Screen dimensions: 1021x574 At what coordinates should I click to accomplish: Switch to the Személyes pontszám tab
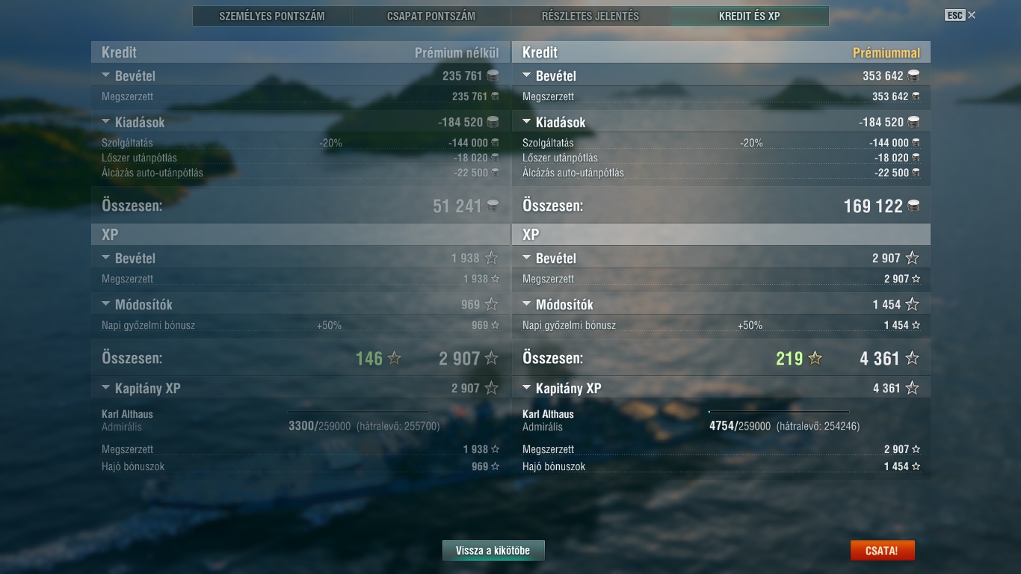pos(272,16)
